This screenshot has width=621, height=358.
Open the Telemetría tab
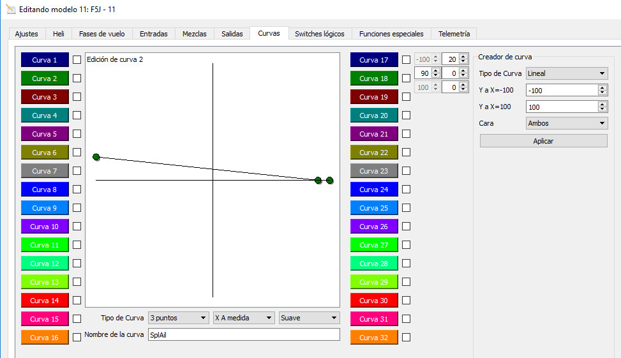[x=454, y=34]
